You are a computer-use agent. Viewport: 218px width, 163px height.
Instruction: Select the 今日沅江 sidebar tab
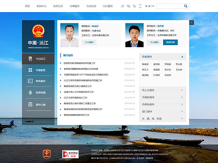pyautogui.click(x=38, y=59)
